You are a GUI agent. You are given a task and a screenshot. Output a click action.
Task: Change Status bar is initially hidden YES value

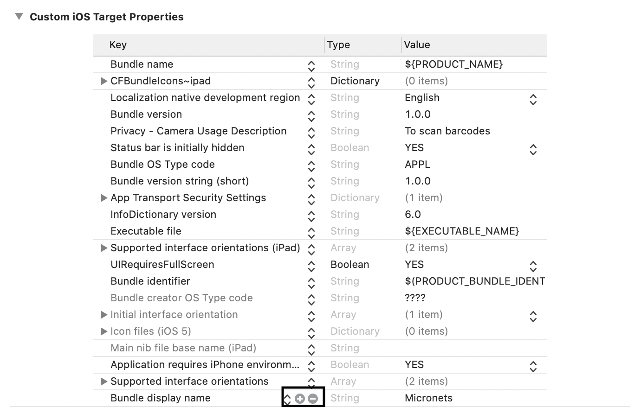point(533,149)
